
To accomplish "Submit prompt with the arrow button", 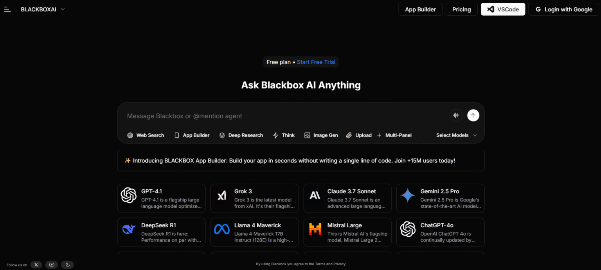I will click(x=473, y=115).
